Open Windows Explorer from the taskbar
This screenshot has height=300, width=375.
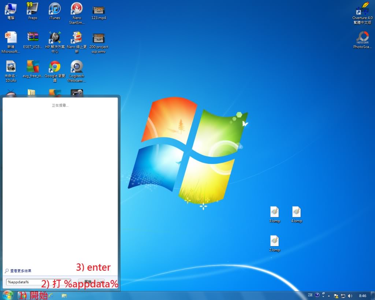64,296
